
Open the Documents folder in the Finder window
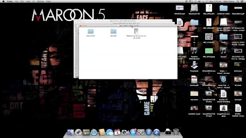[x=91, y=31]
